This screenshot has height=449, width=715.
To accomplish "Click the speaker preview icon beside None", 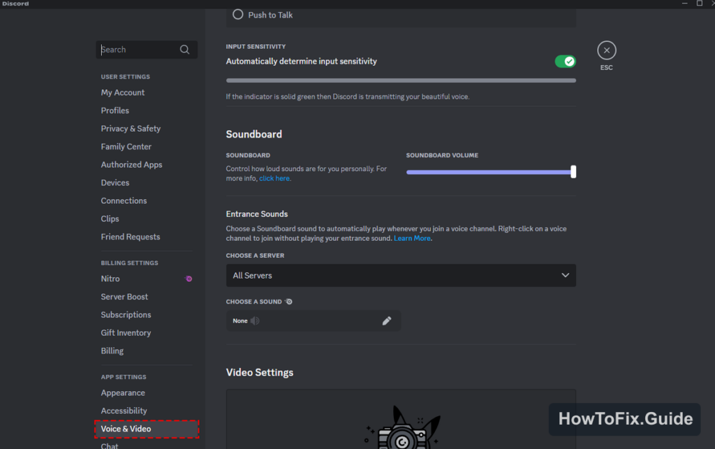I will click(x=255, y=321).
